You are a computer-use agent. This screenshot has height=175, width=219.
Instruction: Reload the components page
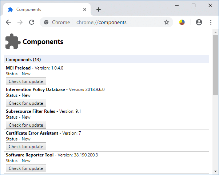pyautogui.click(x=32, y=22)
